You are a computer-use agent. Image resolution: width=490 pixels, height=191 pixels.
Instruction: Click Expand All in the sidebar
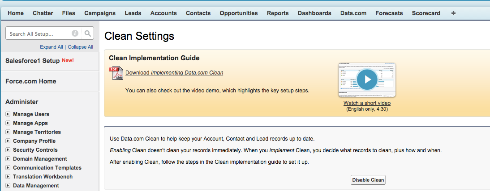click(x=51, y=47)
